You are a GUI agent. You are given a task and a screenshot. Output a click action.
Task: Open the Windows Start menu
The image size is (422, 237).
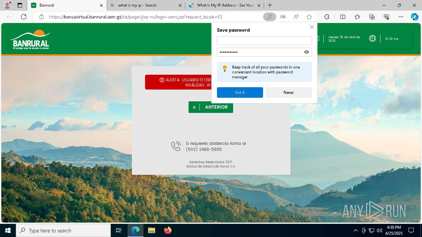[8, 230]
